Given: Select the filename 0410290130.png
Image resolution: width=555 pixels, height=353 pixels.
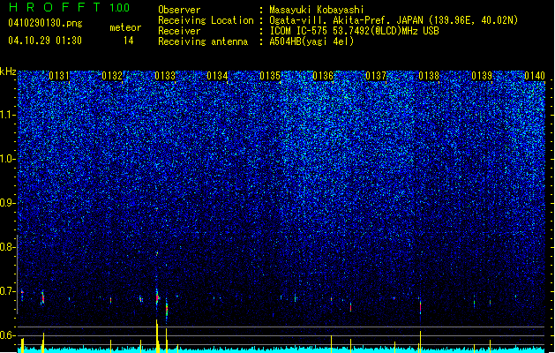Looking at the screenshot, I should point(45,23).
